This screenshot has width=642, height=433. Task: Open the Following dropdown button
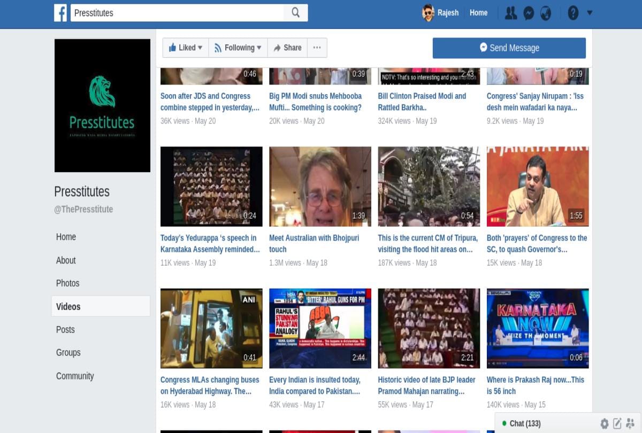[x=238, y=48]
